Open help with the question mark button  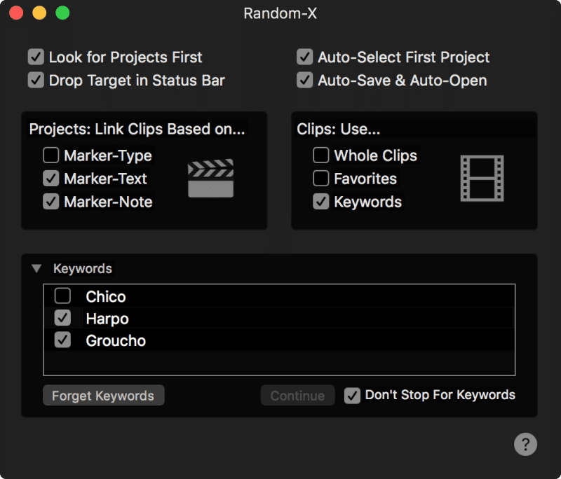pyautogui.click(x=525, y=444)
